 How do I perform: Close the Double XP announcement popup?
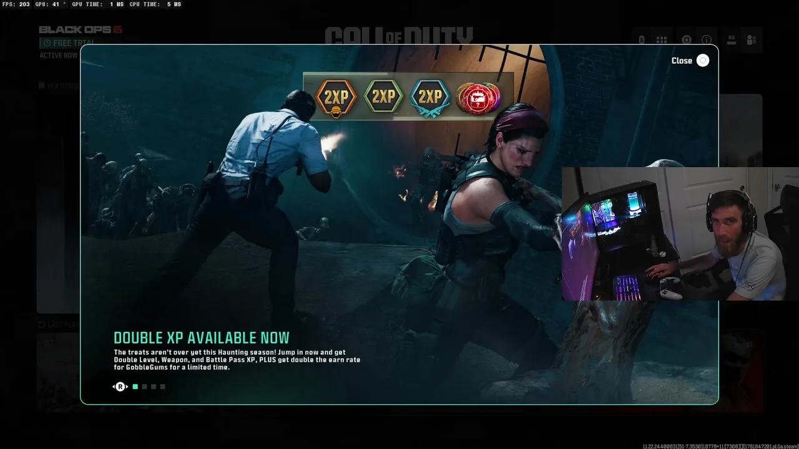[690, 60]
